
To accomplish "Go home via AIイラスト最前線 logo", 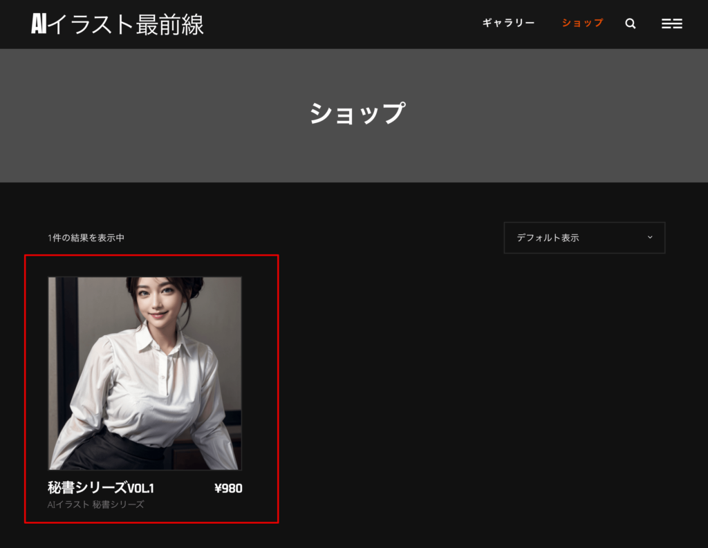I will 118,24.
